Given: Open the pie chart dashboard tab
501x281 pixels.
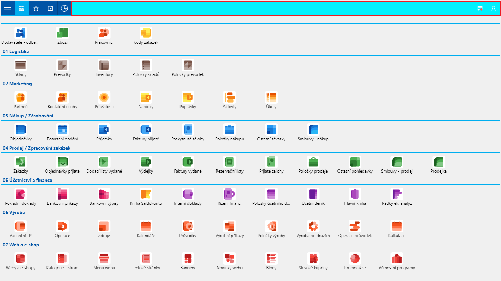Looking at the screenshot, I should [64, 8].
